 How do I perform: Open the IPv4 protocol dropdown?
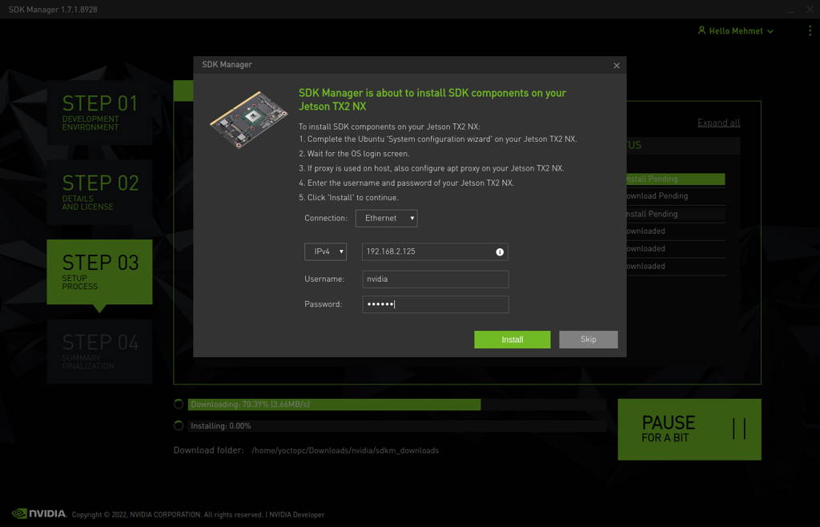click(325, 251)
